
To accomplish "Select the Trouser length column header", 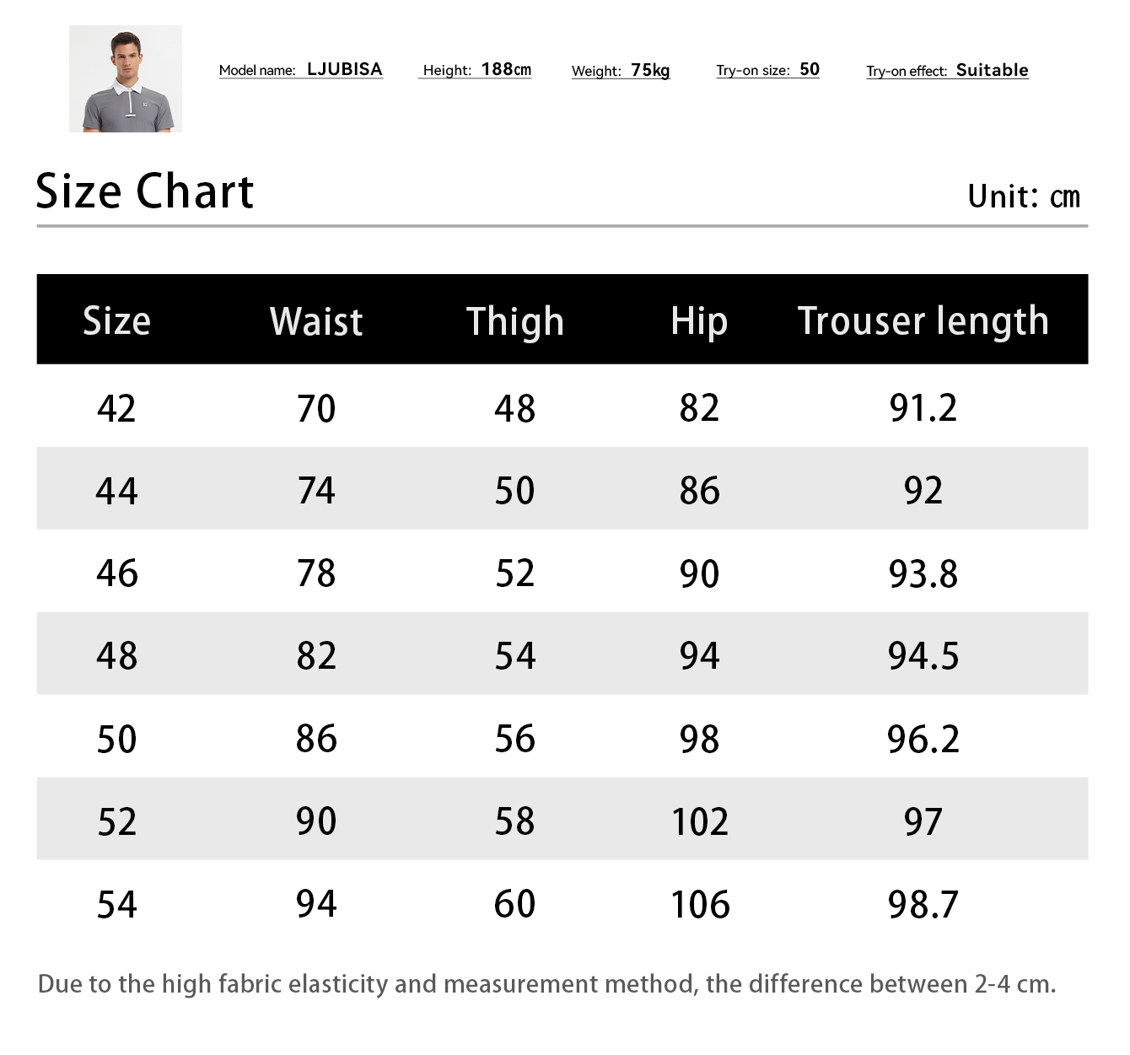I will click(923, 321).
